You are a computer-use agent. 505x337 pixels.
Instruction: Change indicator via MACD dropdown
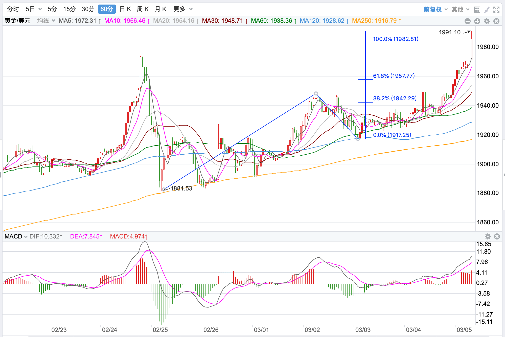[25, 237]
